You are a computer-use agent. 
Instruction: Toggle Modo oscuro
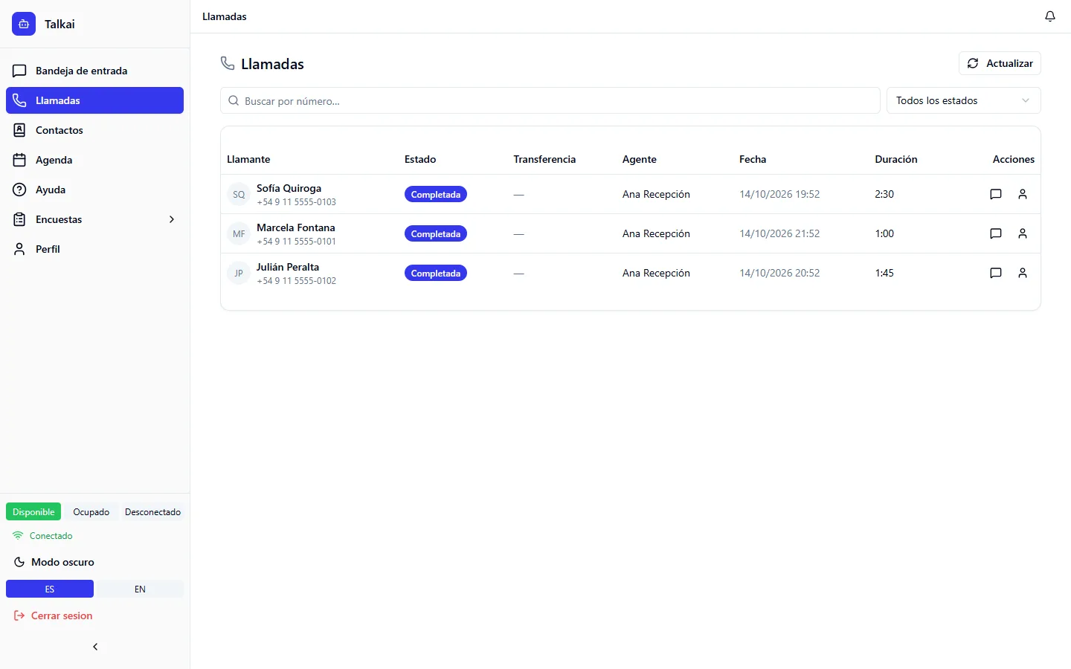[x=54, y=562]
